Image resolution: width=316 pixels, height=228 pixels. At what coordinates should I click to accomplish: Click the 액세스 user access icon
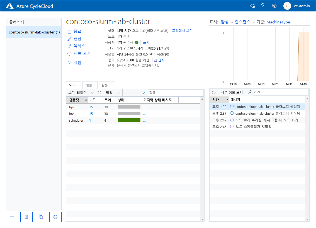point(69,46)
